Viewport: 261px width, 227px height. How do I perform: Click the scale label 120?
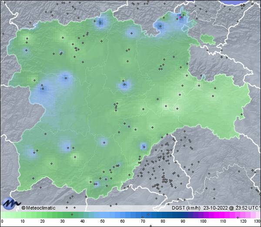243,221
